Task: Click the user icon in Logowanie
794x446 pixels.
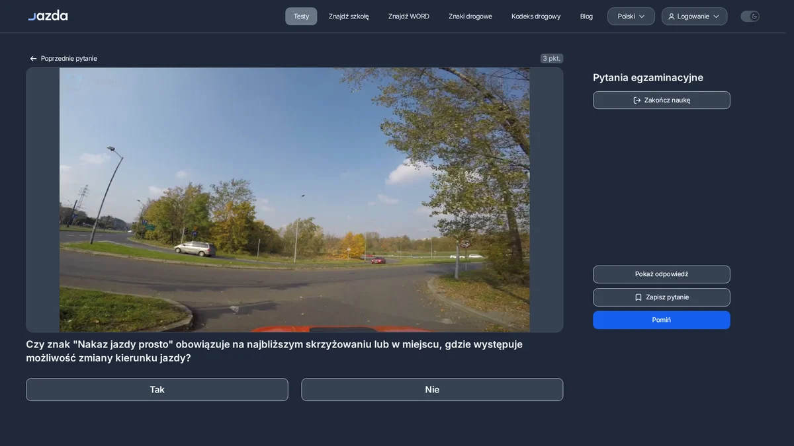Action: [x=672, y=17]
